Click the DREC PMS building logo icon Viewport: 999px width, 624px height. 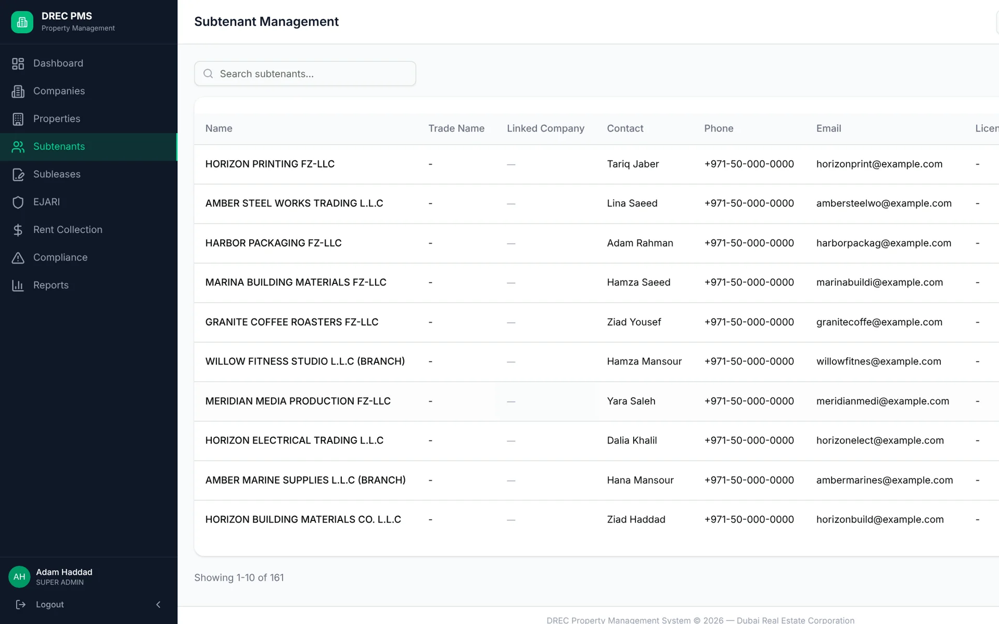22,22
